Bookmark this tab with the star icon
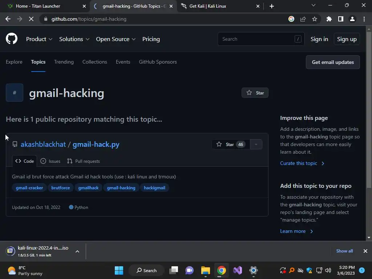This screenshot has height=279, width=372. [x=315, y=19]
